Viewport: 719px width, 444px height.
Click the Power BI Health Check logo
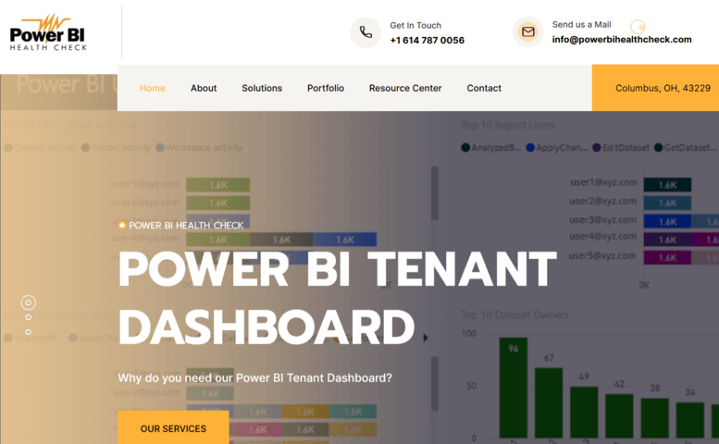[48, 32]
